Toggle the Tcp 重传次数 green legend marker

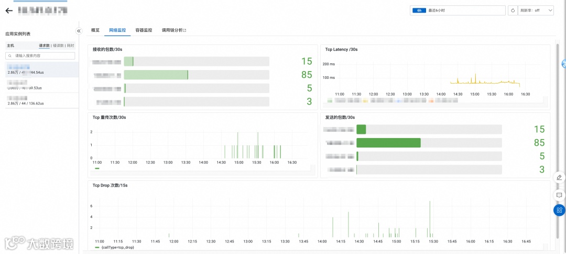(97, 168)
